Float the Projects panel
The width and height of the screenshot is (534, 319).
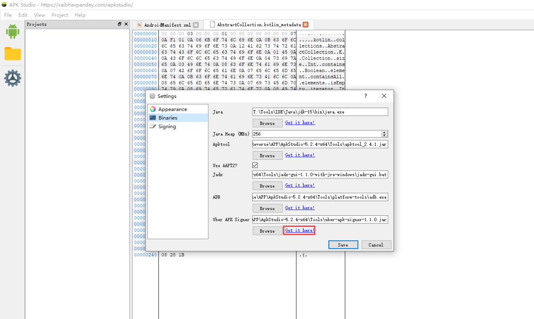tap(120, 24)
